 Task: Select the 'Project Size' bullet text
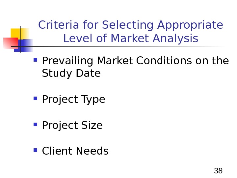[72, 126]
